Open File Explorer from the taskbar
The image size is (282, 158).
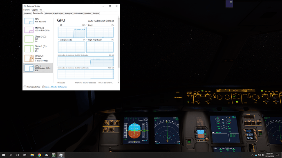pyautogui.click(x=32, y=155)
